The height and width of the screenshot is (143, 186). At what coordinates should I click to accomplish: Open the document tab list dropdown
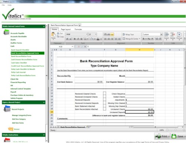tap(80, 25)
